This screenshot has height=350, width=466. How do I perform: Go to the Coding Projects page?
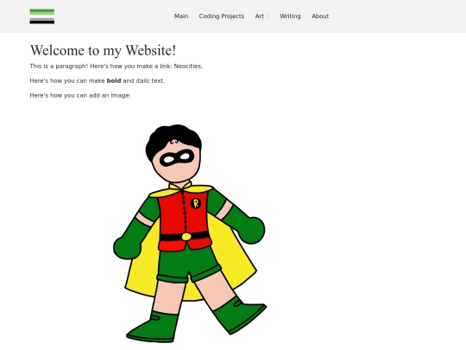(222, 16)
